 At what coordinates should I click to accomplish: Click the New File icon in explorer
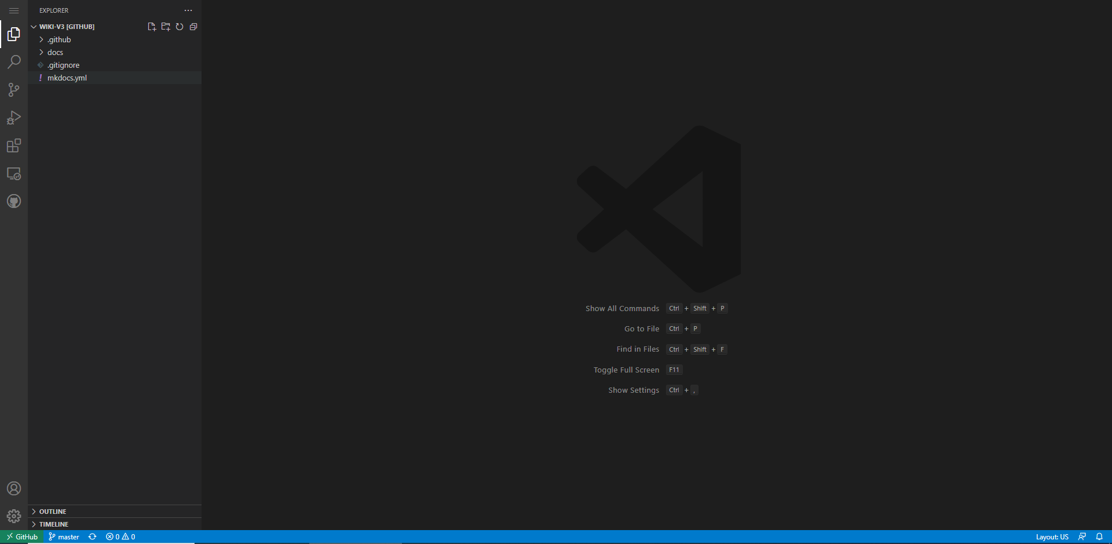tap(152, 27)
